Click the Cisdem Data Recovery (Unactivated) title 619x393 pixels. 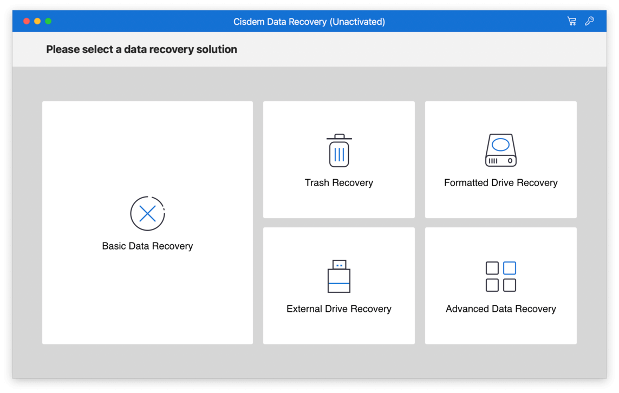point(309,22)
